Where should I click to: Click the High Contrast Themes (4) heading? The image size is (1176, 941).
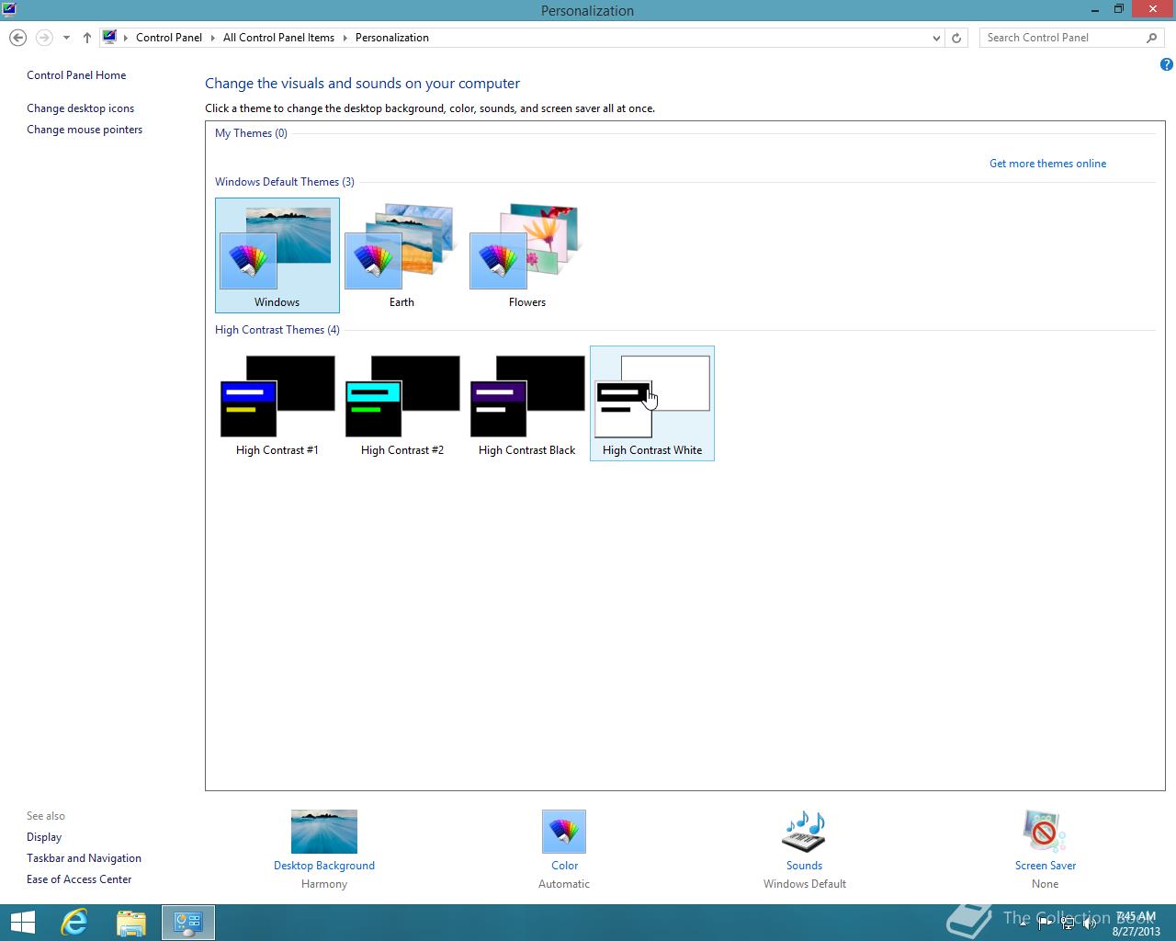point(277,330)
